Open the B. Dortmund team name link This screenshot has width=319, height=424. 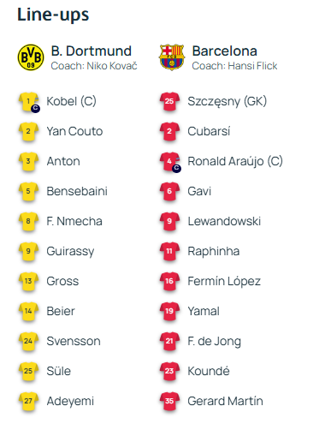click(x=92, y=51)
